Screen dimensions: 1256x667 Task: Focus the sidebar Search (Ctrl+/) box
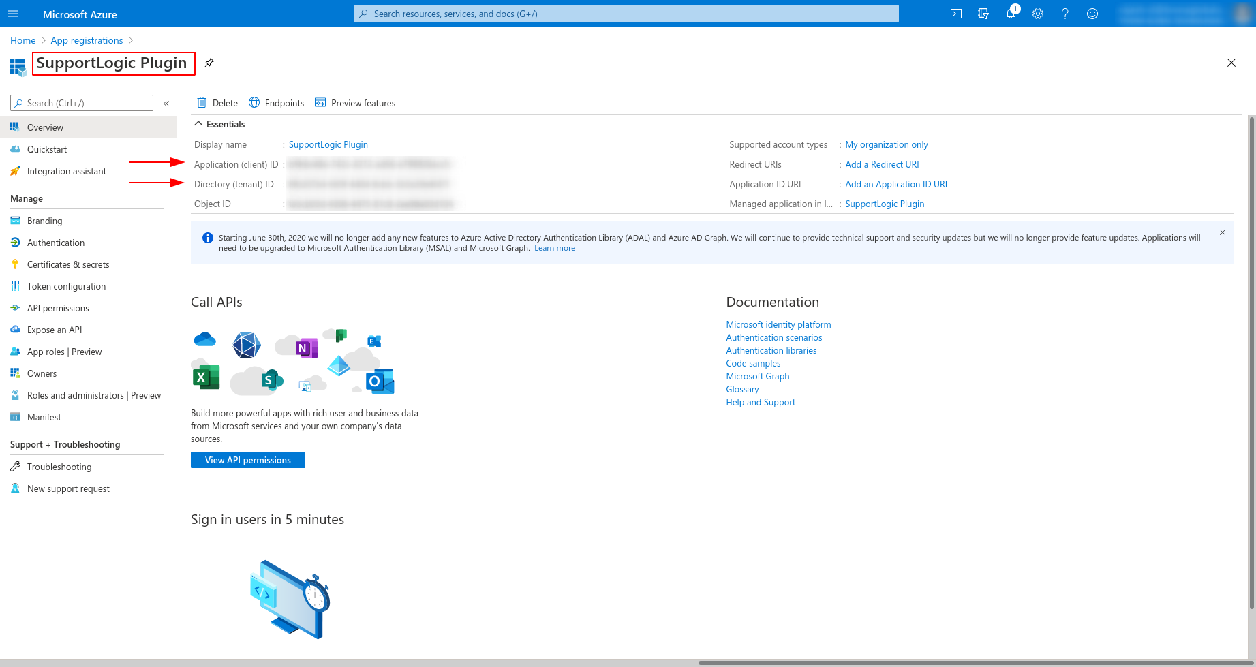click(x=82, y=103)
